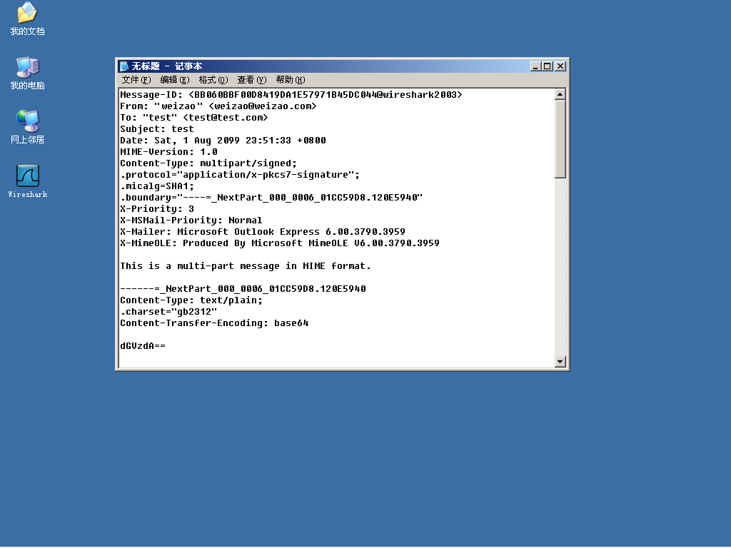This screenshot has width=731, height=548.
Task: Click the Date: Sat, 1 Aug 2099 line
Action: point(223,141)
